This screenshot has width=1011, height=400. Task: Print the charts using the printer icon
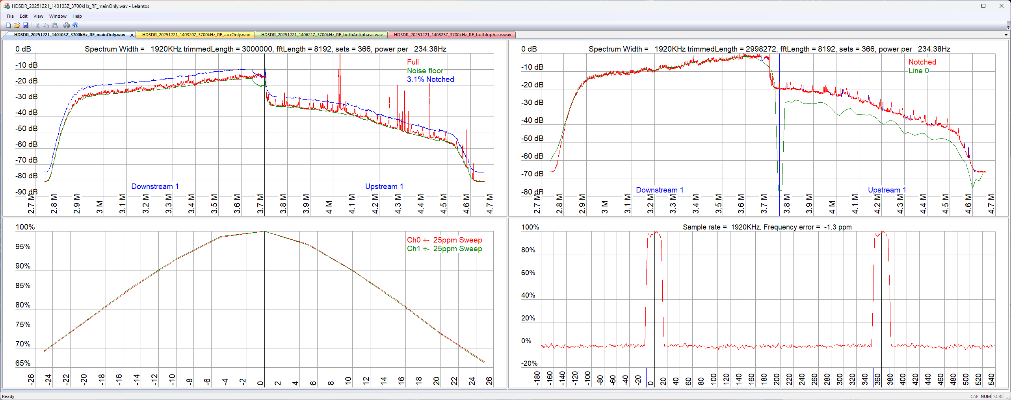tap(67, 26)
